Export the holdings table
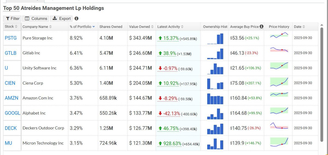The image size is (328, 155). [x=61, y=19]
